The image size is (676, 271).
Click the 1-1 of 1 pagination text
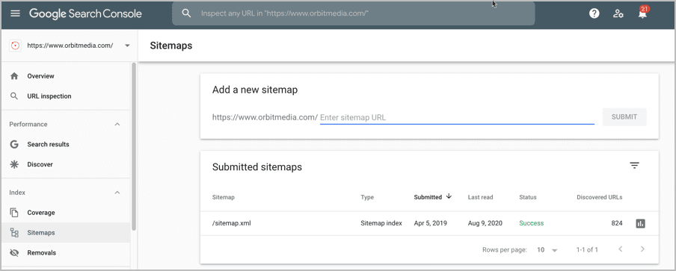(587, 249)
